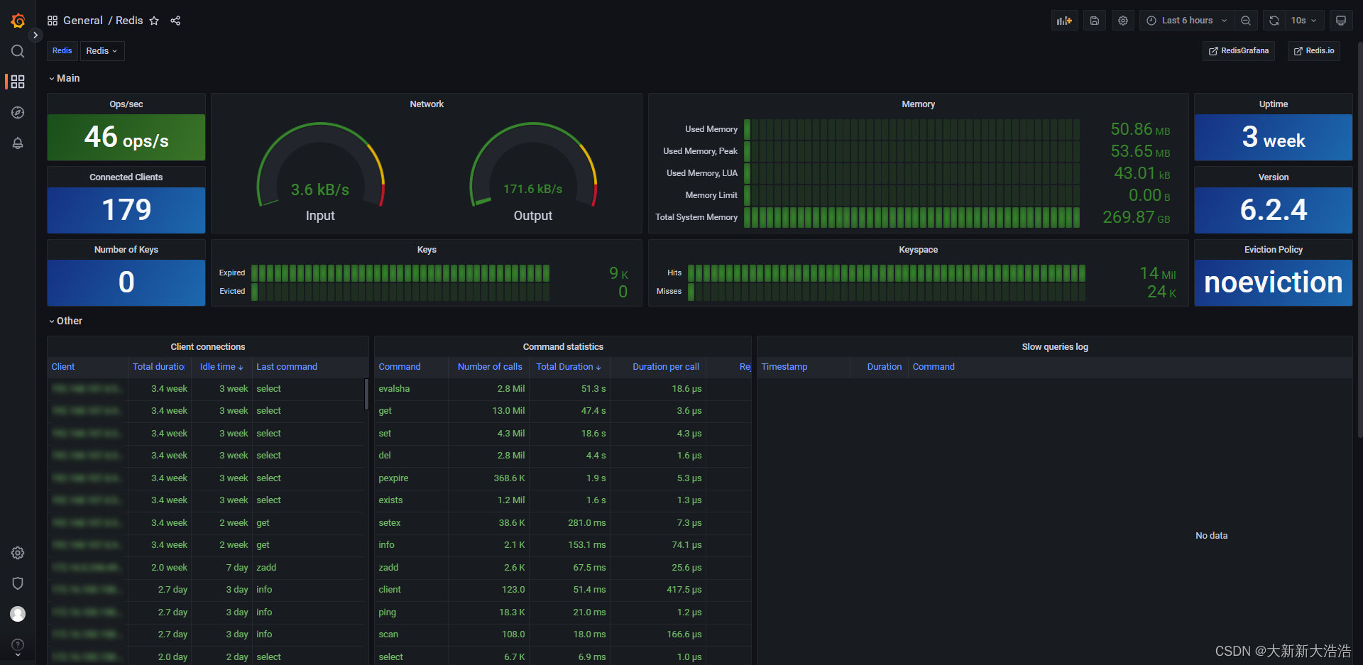
Task: Open the Grafana home logo
Action: [x=18, y=21]
